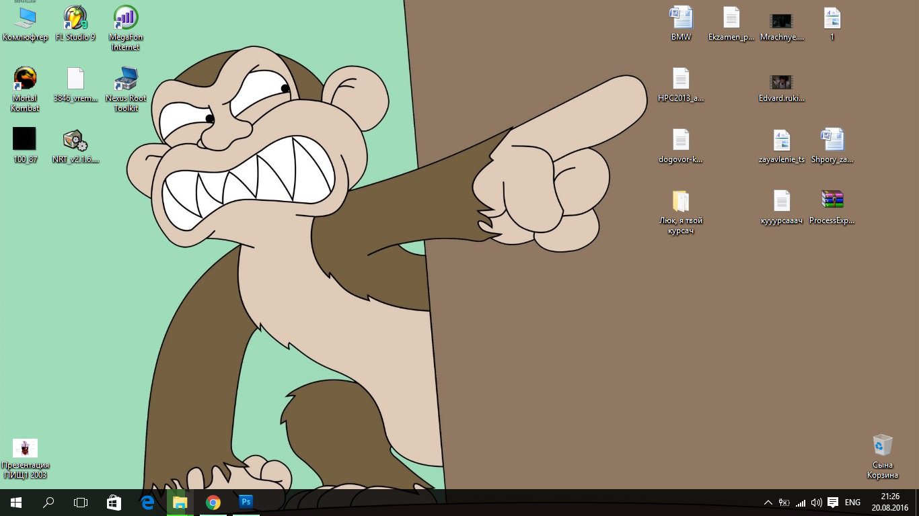Open Task View on the taskbar

coord(81,502)
